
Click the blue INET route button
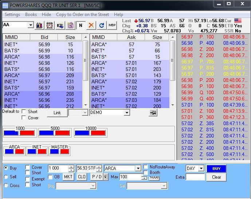point(32,151)
